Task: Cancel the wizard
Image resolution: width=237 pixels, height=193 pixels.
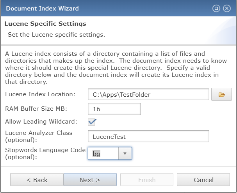Action: 203,180
